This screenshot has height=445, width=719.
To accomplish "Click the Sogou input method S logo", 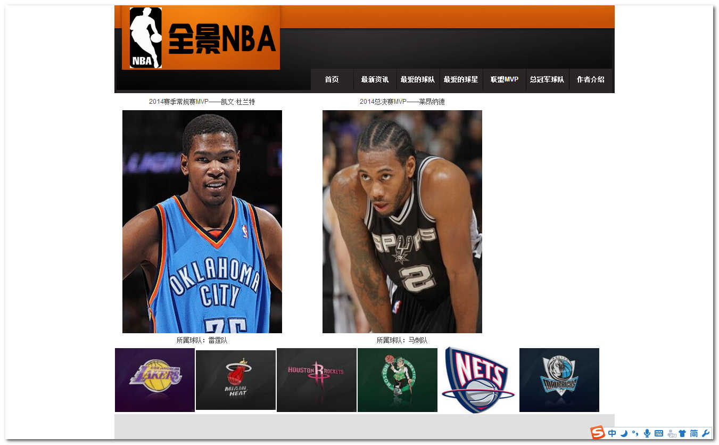I will (x=598, y=433).
